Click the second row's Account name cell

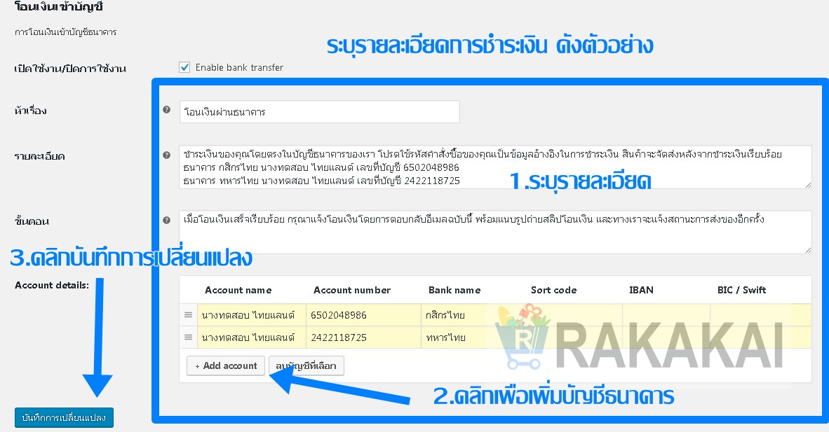[x=251, y=337]
